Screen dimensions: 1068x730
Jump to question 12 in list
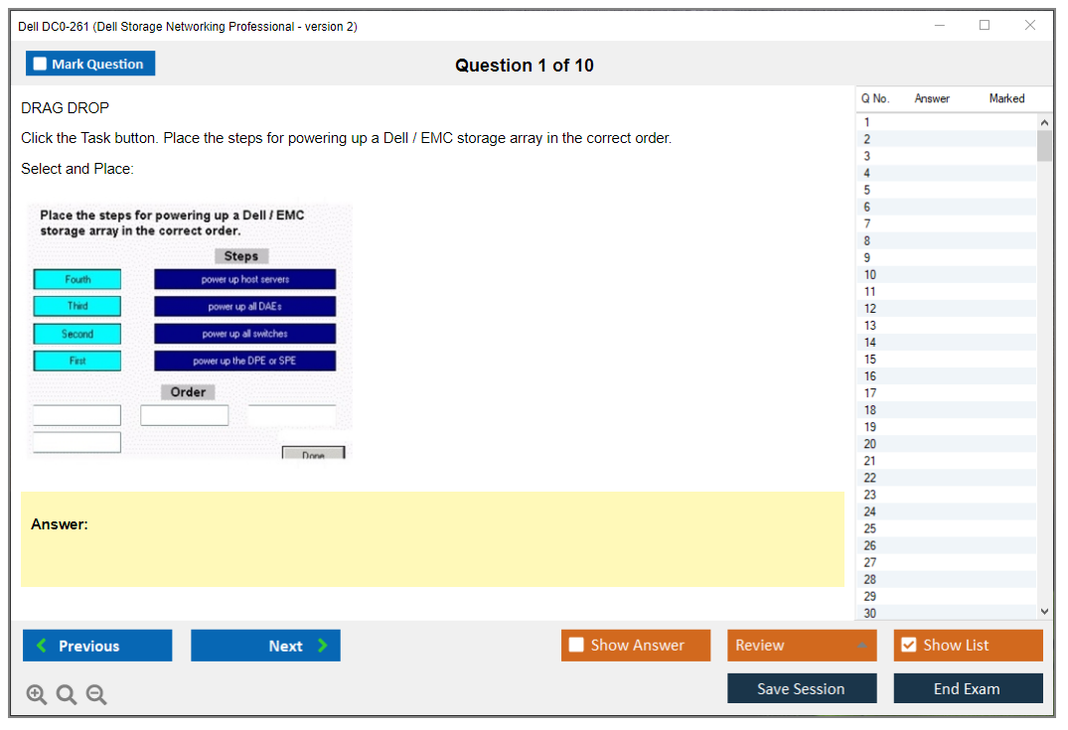coord(870,309)
